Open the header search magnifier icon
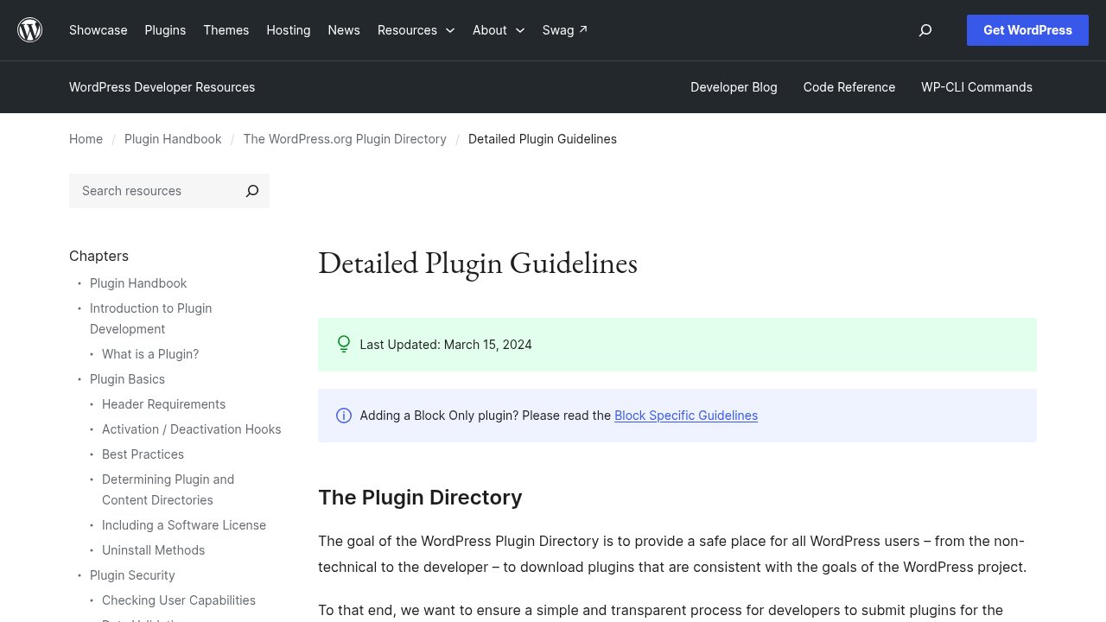Screen dimensions: 1106x622 925,30
